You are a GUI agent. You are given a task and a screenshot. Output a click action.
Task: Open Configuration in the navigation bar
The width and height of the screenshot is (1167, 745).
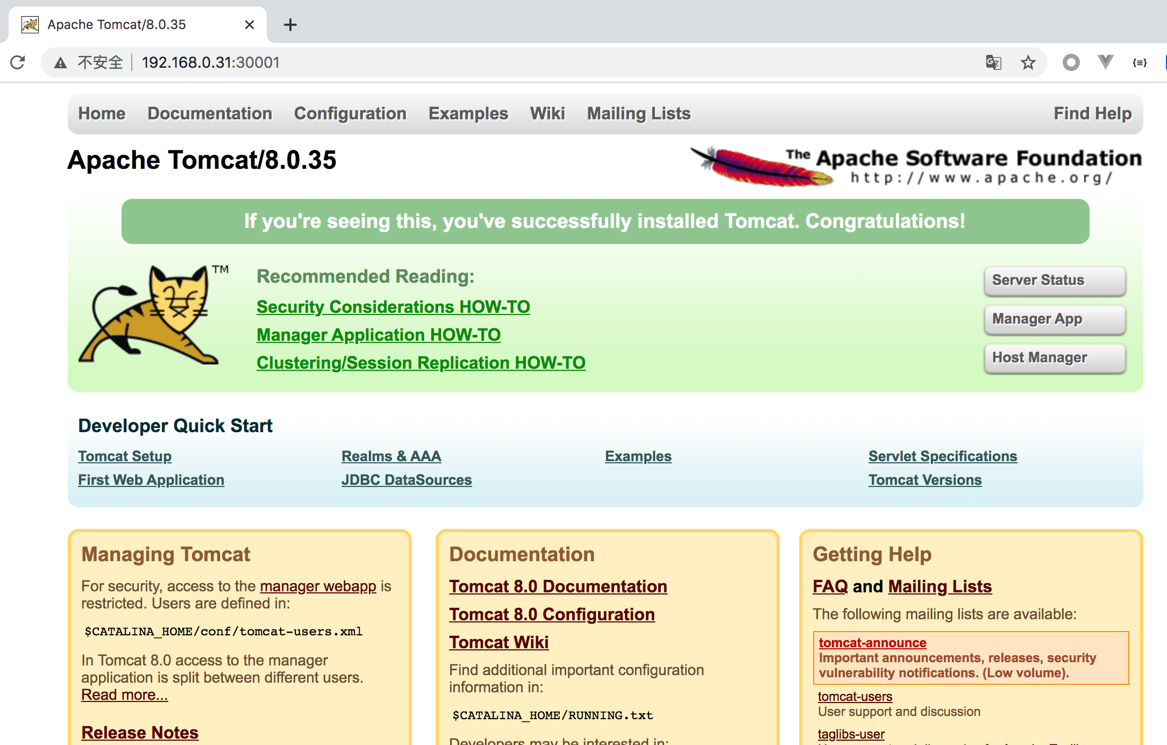click(x=350, y=113)
